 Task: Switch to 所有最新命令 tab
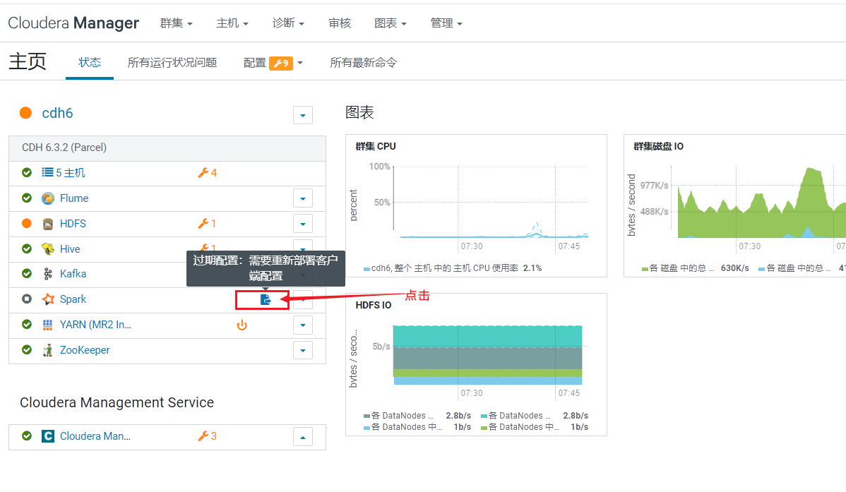click(x=363, y=63)
